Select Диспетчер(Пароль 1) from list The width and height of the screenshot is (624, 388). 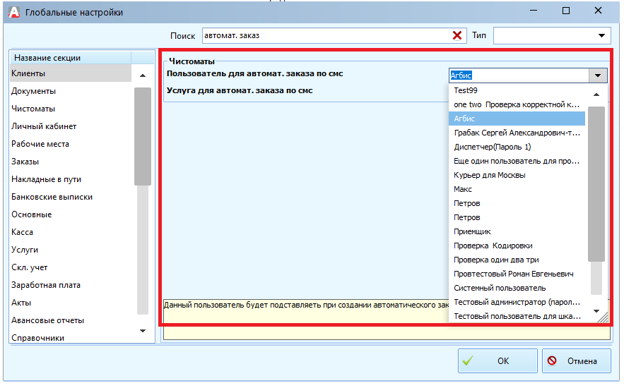point(517,147)
